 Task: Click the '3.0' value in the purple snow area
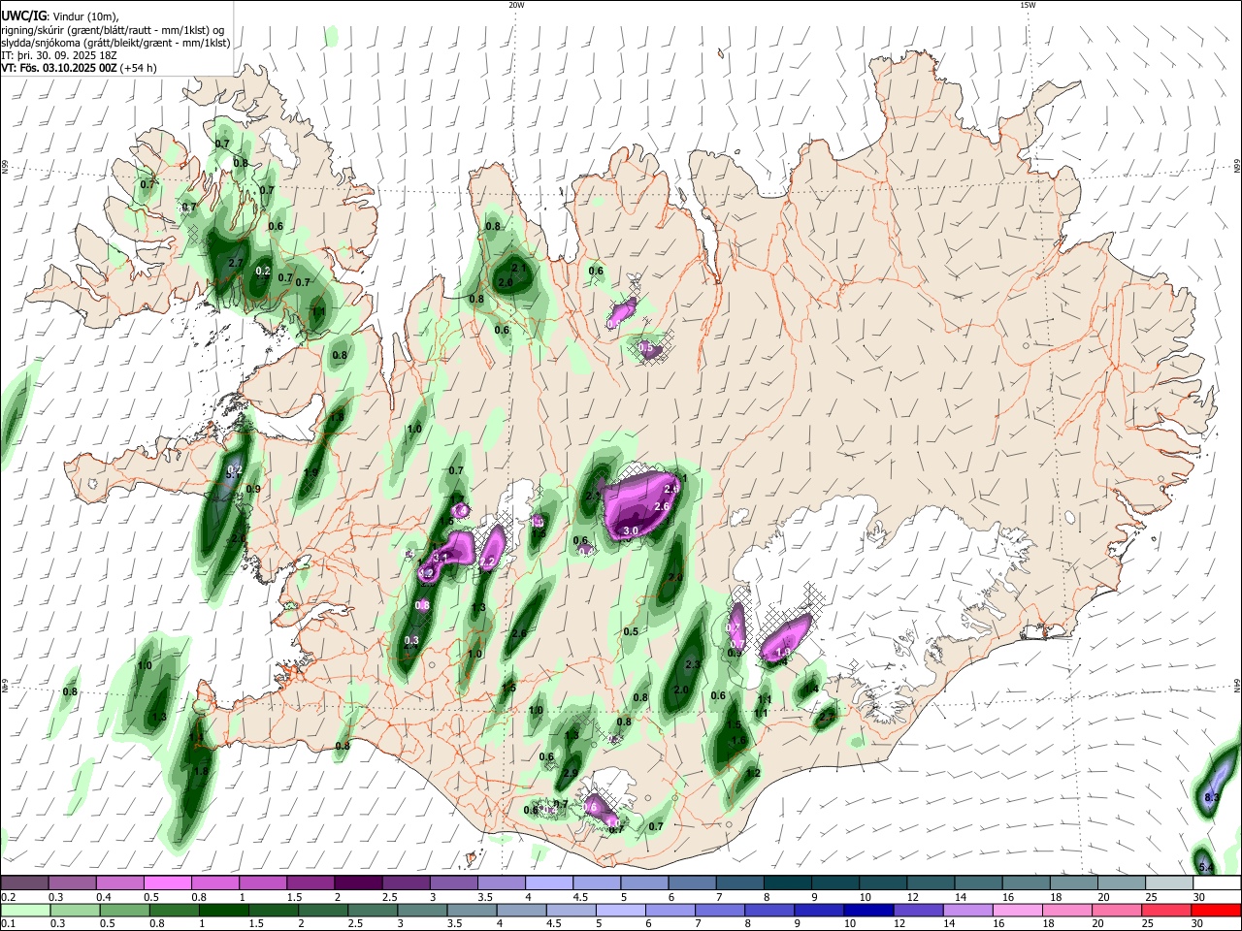click(631, 530)
